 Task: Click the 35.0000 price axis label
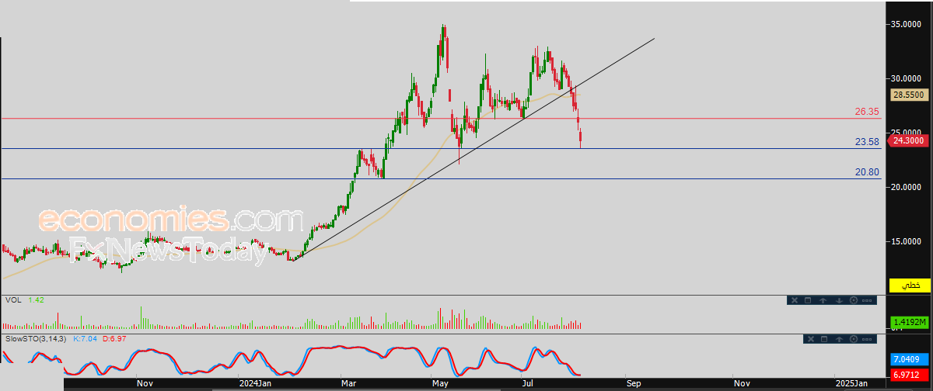click(x=907, y=24)
